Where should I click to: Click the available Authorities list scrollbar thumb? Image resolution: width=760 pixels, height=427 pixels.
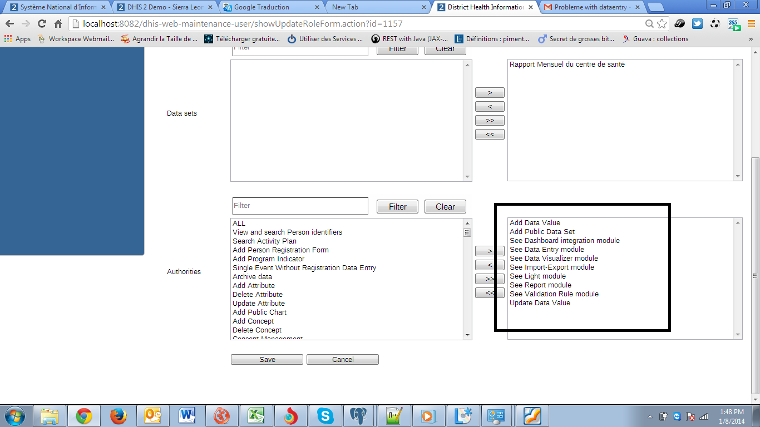click(x=467, y=233)
